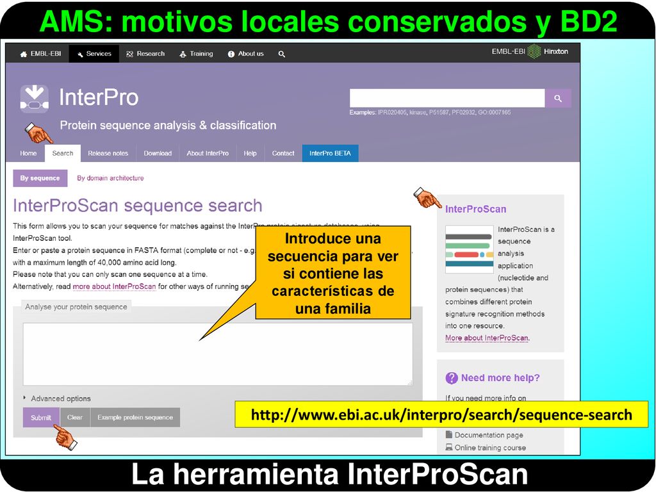The width and height of the screenshot is (656, 492).
Task: Open the Release notes tab
Action: click(x=108, y=153)
